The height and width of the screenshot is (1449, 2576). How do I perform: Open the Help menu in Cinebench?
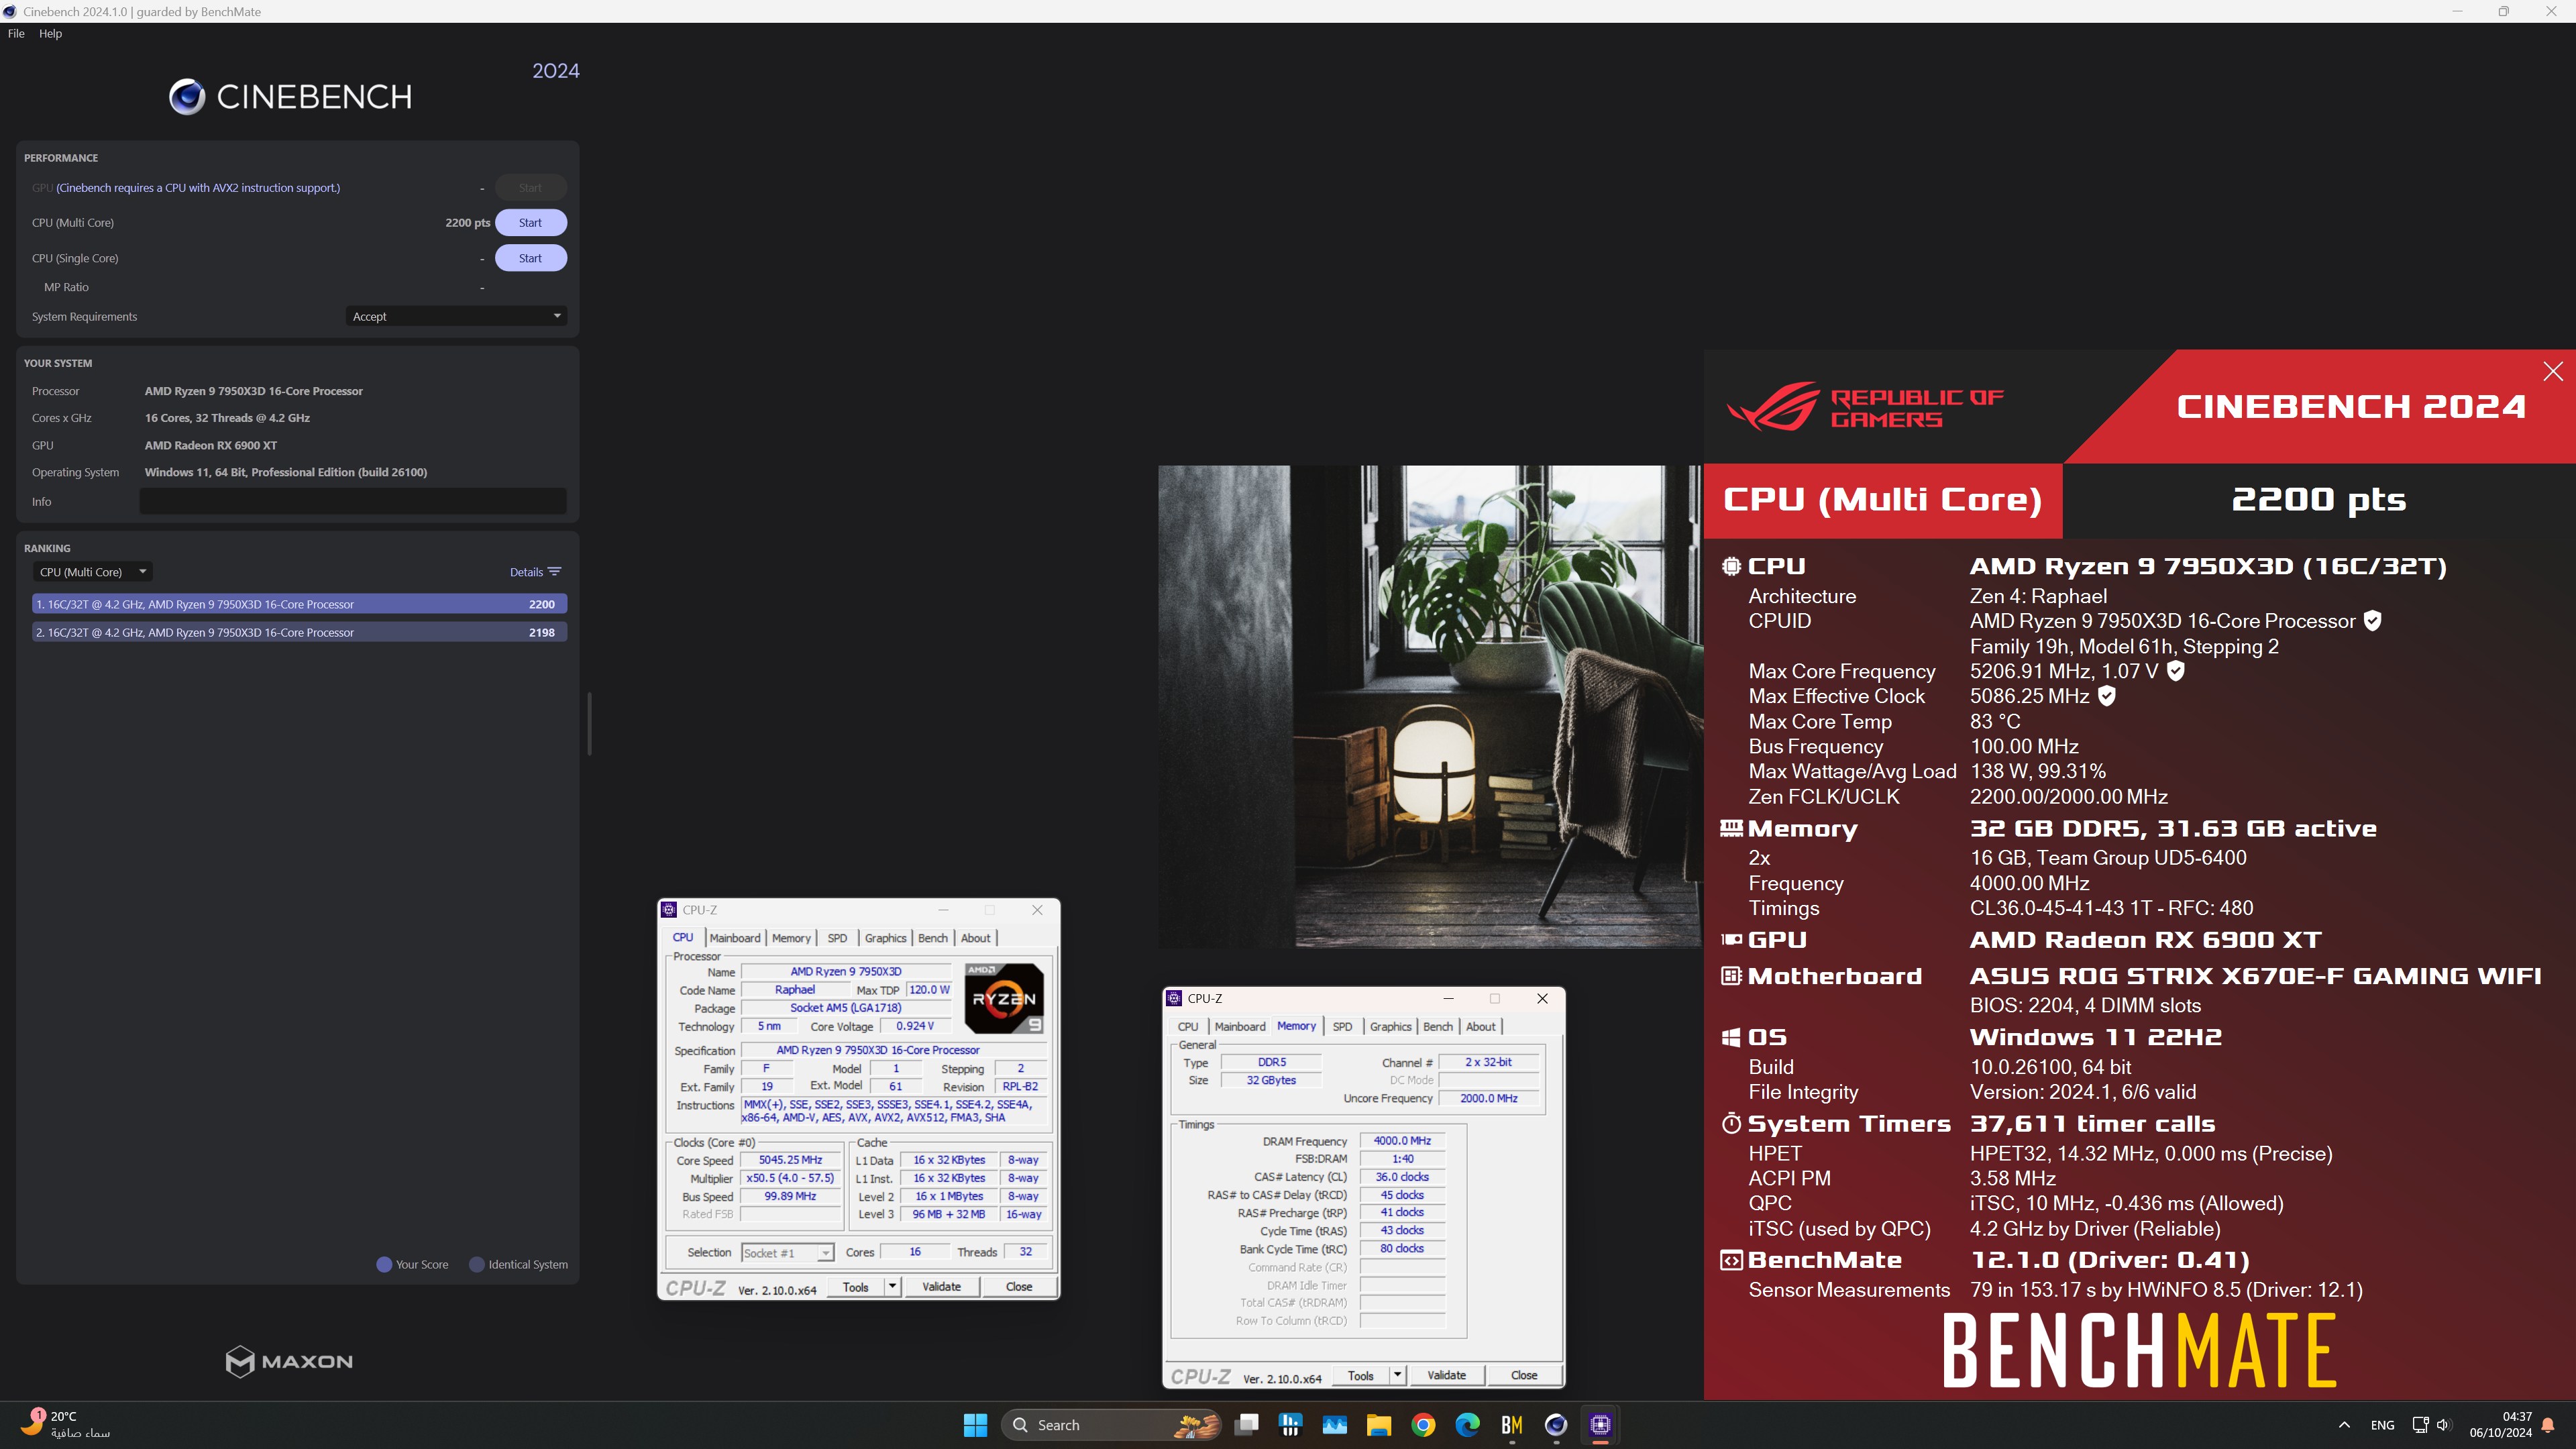point(50,33)
